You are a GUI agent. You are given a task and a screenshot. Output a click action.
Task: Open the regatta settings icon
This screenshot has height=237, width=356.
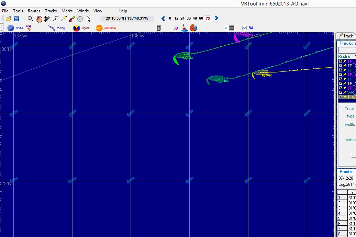81,28
